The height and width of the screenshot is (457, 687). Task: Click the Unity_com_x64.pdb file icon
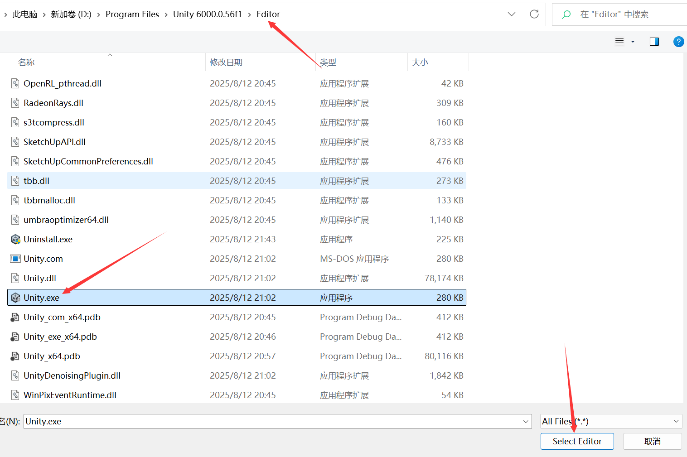[15, 317]
